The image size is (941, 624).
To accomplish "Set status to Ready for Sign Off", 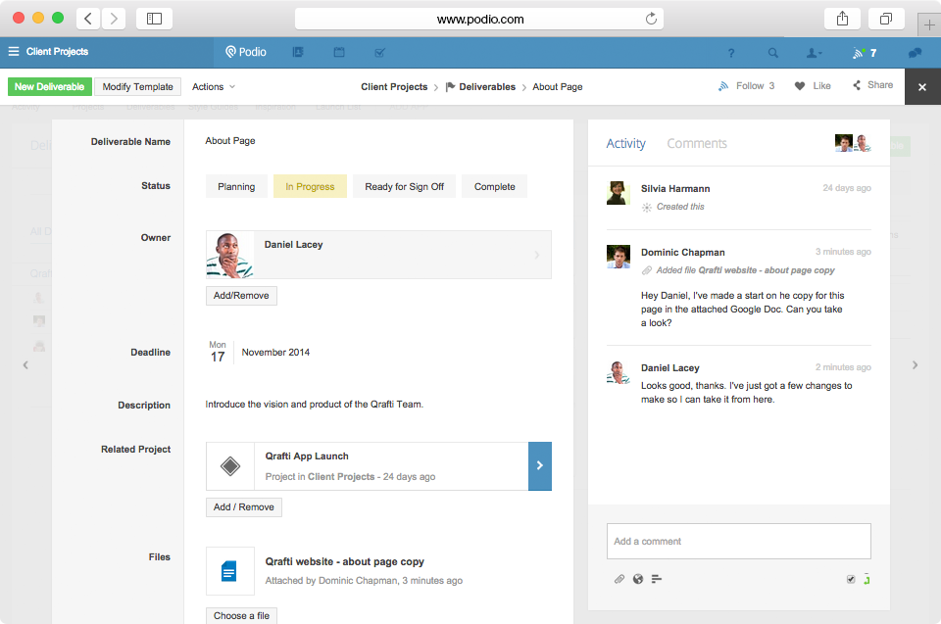I will click(x=405, y=186).
